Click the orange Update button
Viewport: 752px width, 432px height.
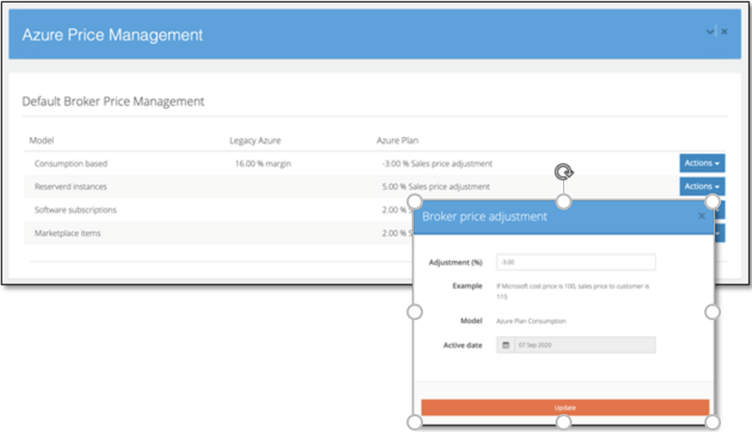tap(565, 408)
